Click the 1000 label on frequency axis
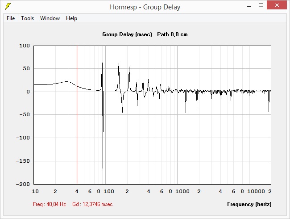The width and height of the screenshot is (290, 219). point(182,191)
